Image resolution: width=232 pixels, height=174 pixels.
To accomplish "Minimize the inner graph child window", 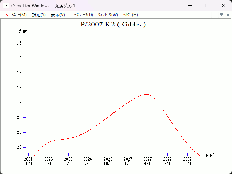I will click(214, 15).
